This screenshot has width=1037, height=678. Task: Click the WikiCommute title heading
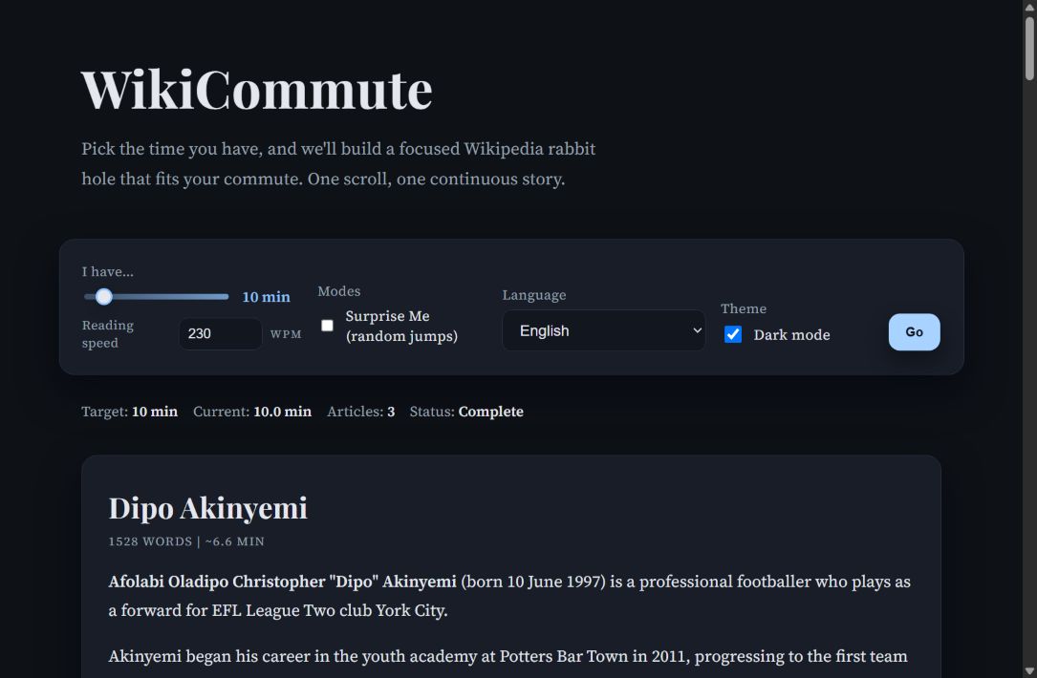256,90
